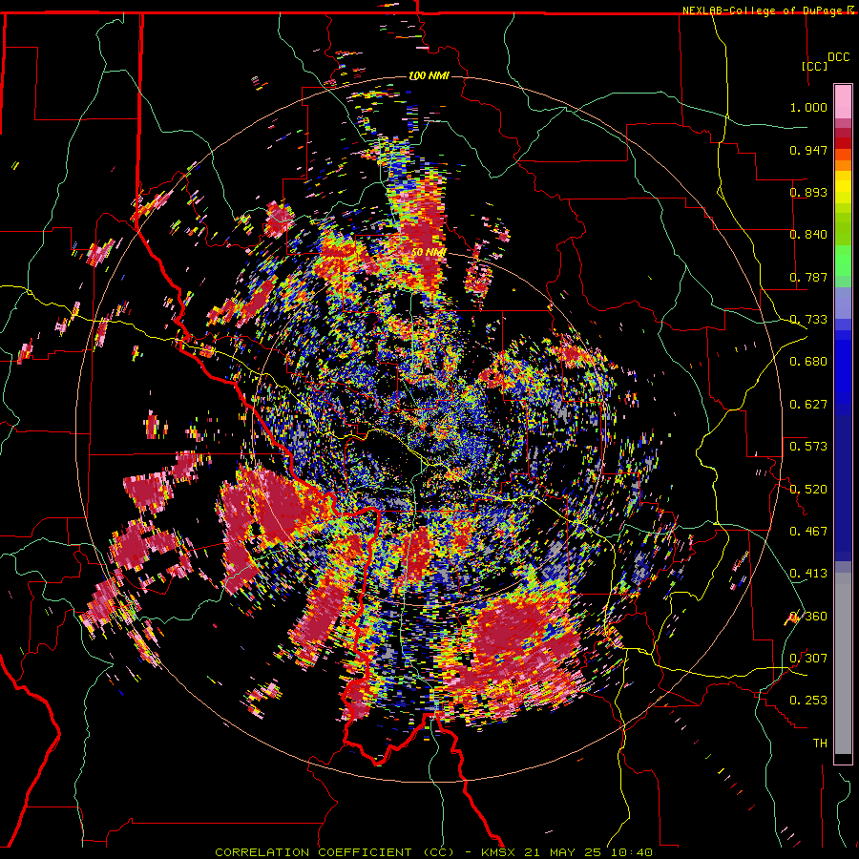Screen dimensions: 859x859
Task: Click the 0.467 legend value
Action: point(808,532)
